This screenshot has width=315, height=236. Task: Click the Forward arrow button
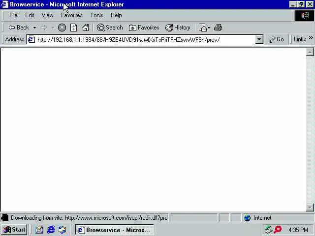[44, 28]
